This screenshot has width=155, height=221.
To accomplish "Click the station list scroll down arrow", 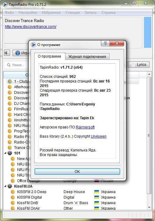I will coord(149,208).
